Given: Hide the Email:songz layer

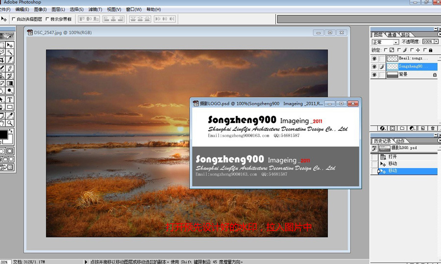Looking at the screenshot, I should tap(374, 58).
